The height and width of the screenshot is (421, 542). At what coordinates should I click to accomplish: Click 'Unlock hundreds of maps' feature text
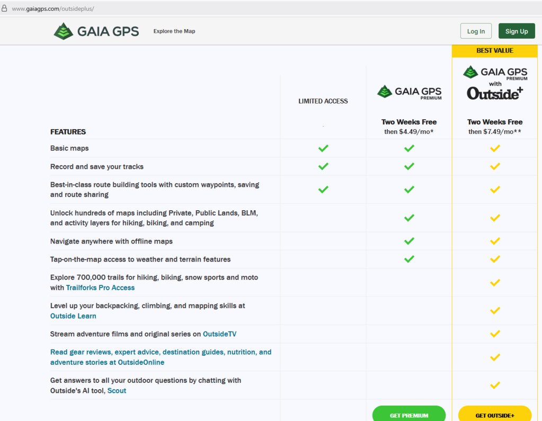pos(154,218)
